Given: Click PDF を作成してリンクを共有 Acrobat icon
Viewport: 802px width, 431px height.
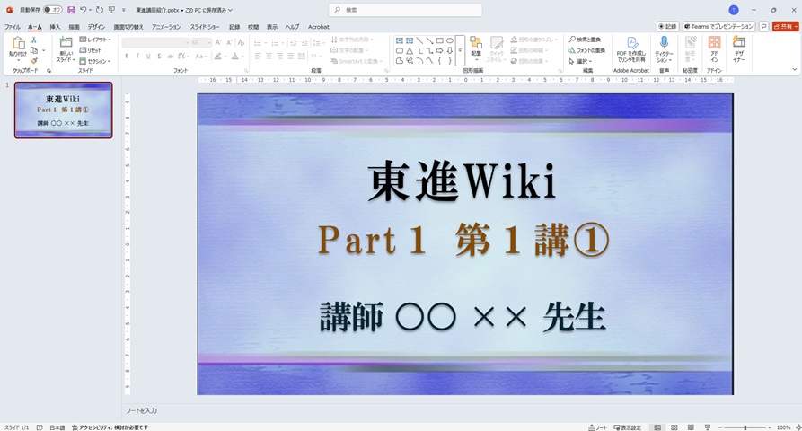Looking at the screenshot, I should coord(631,49).
